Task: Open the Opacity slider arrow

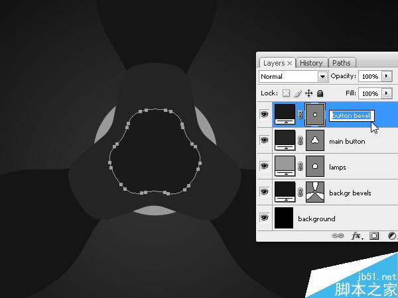Action: pos(387,76)
